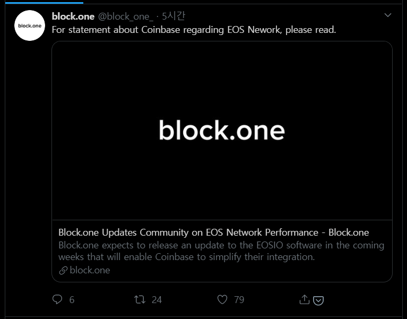Open the block.one logo card image

pyautogui.click(x=222, y=131)
